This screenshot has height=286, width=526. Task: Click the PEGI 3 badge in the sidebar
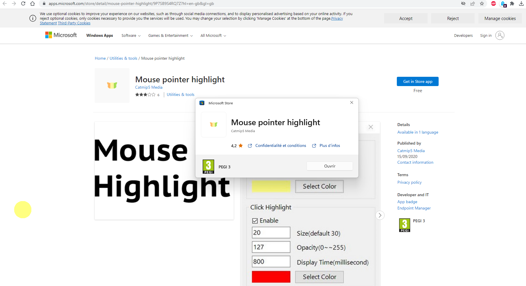[405, 225]
